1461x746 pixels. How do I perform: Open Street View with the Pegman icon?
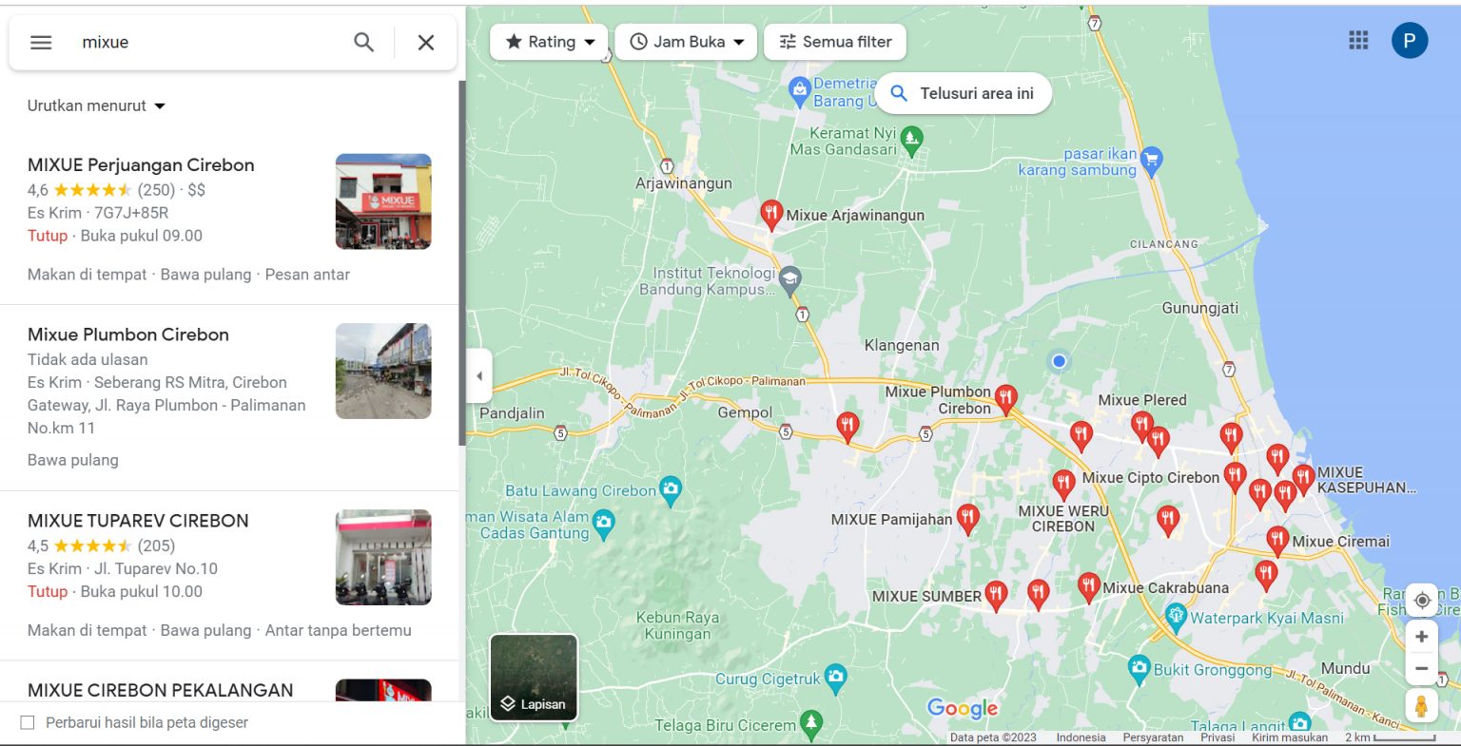click(1421, 704)
